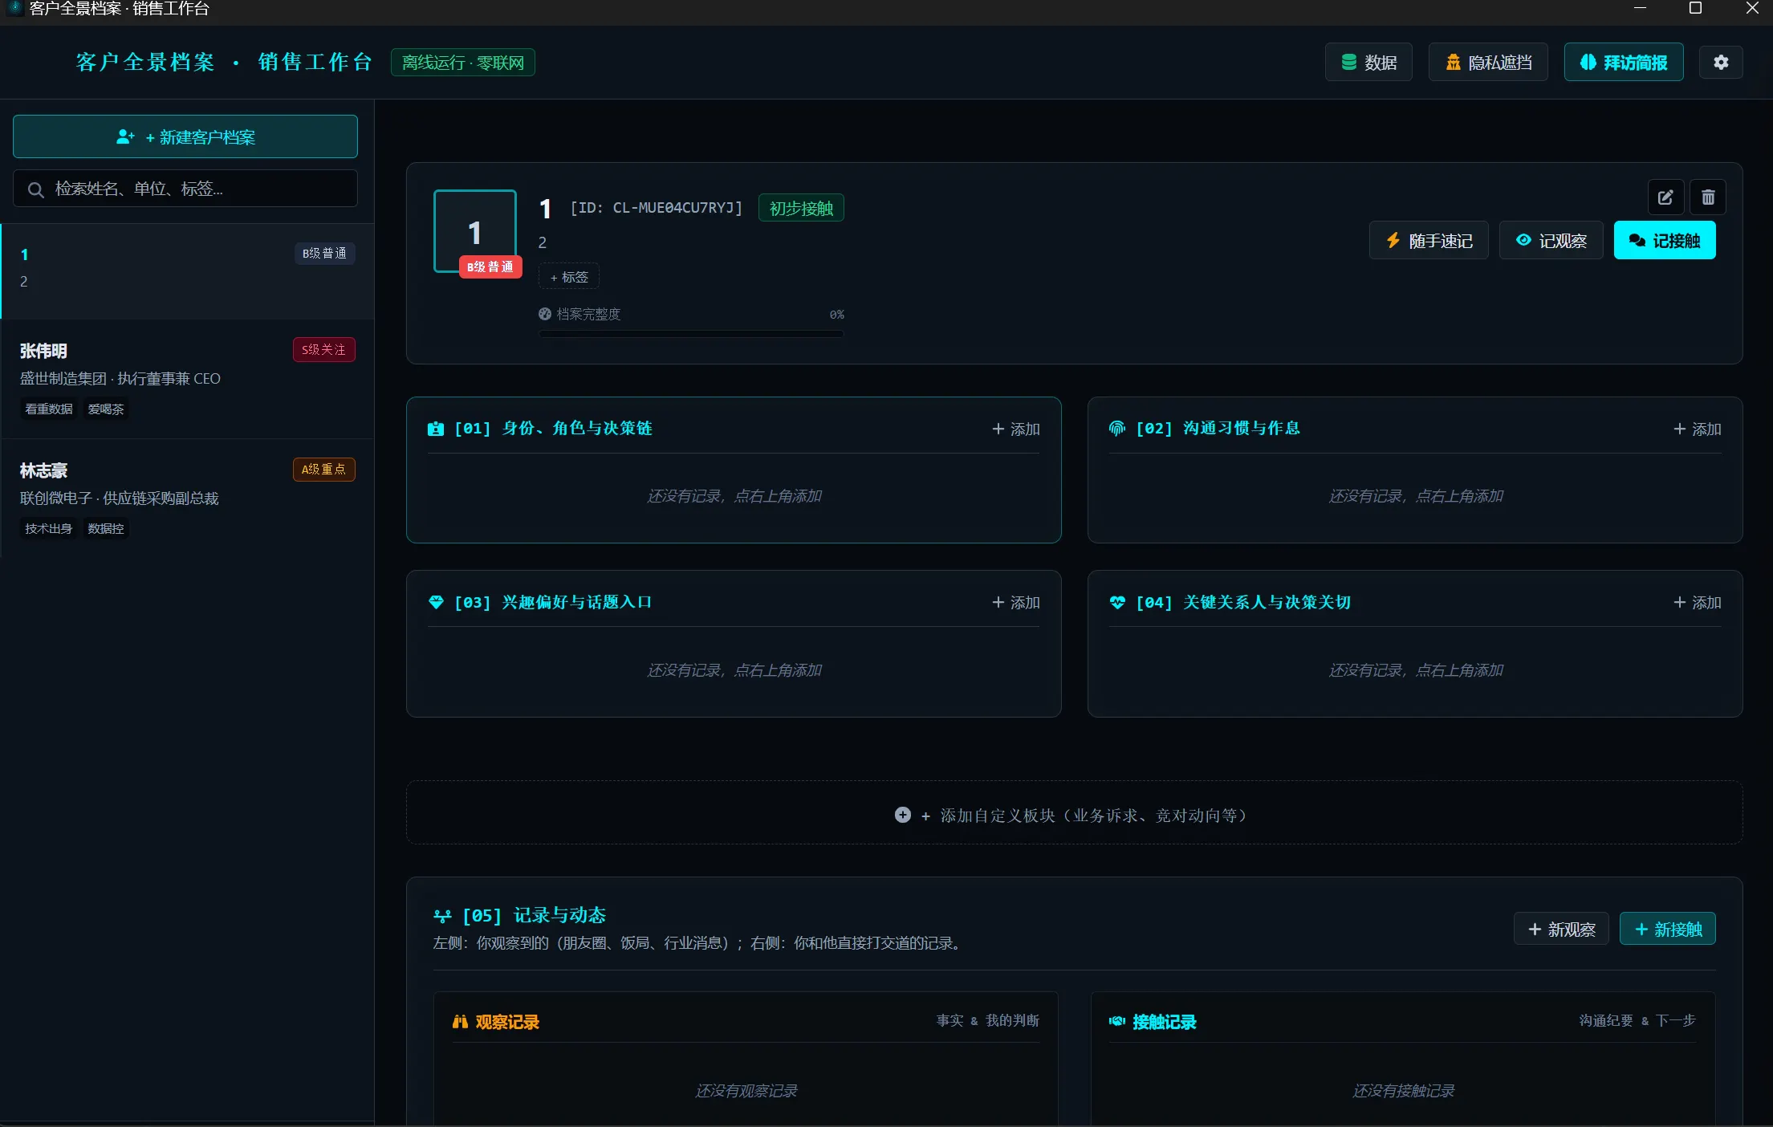The width and height of the screenshot is (1773, 1127).
Task: Click the app icon in the window title bar
Action: tap(15, 8)
